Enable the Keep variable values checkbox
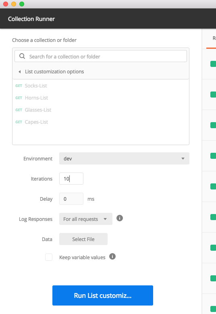This screenshot has width=216, height=314. coord(49,257)
